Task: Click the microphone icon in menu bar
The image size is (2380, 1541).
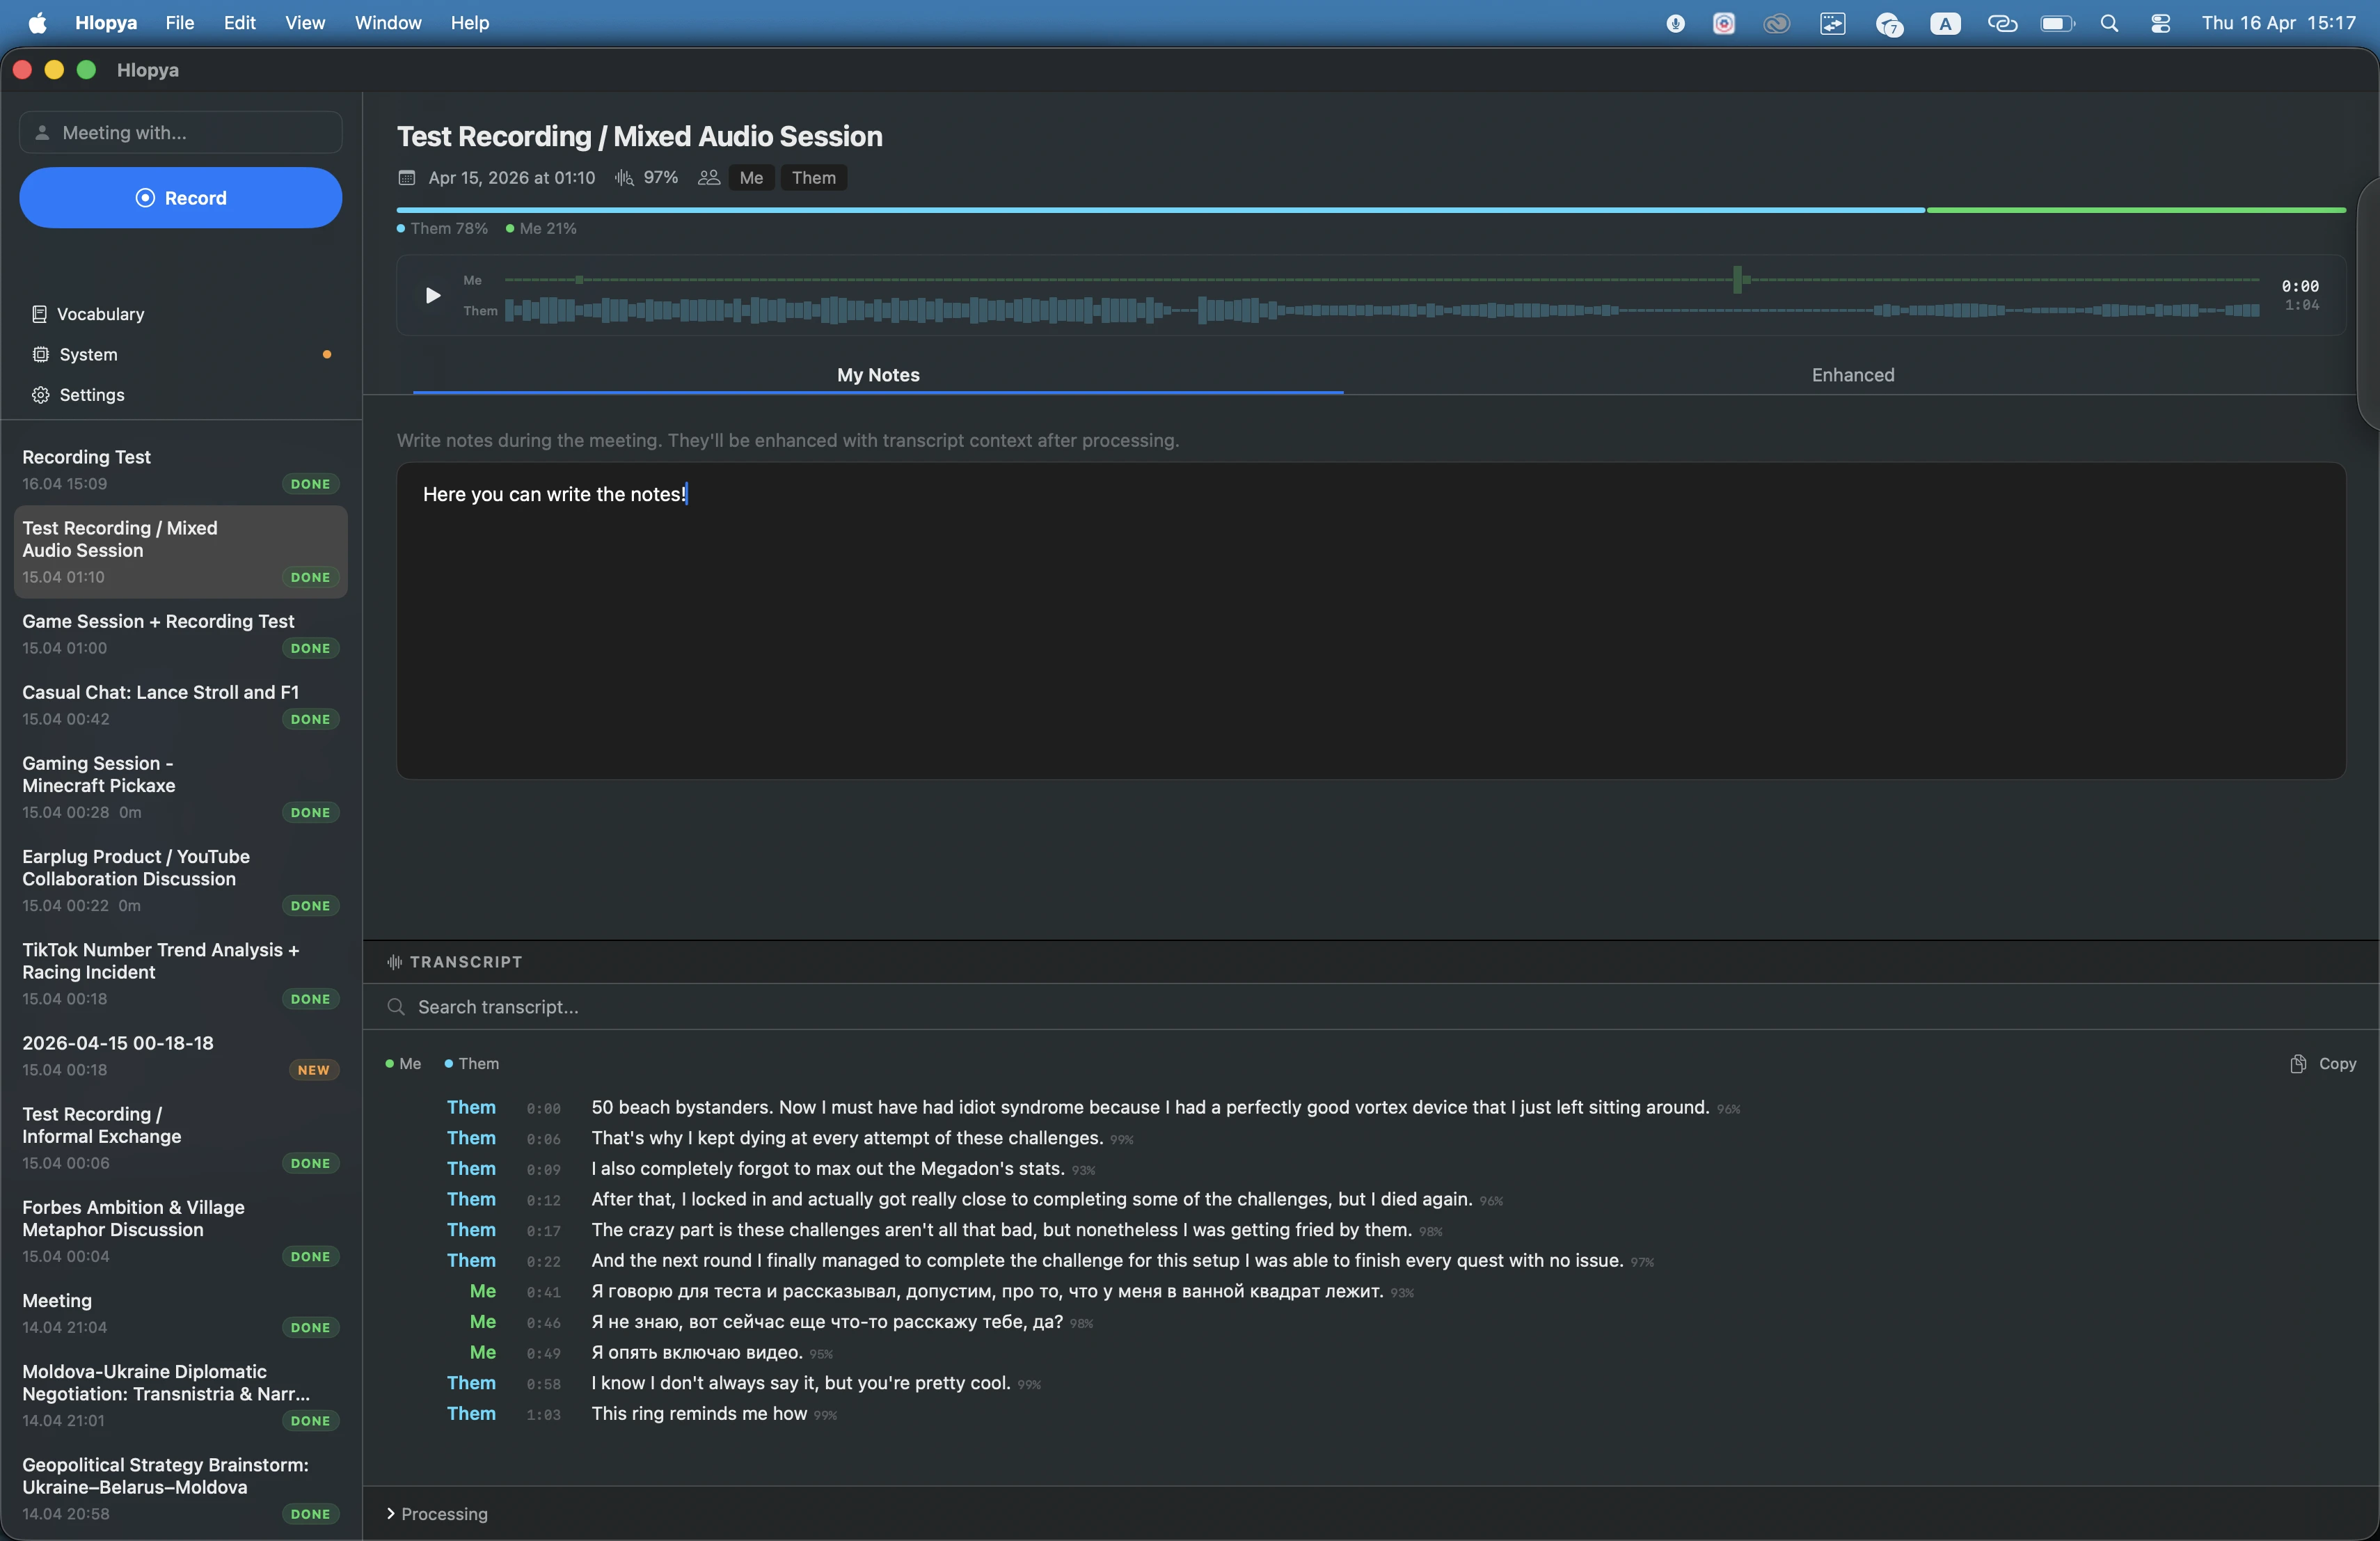Action: coord(1675,23)
